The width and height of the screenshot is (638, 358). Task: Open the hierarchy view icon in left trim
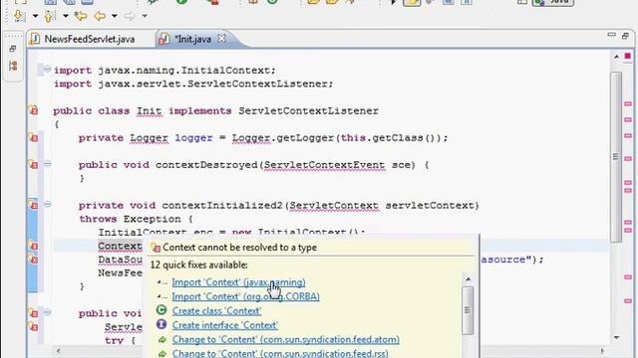[x=13, y=66]
